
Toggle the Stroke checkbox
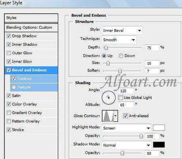point(8,130)
